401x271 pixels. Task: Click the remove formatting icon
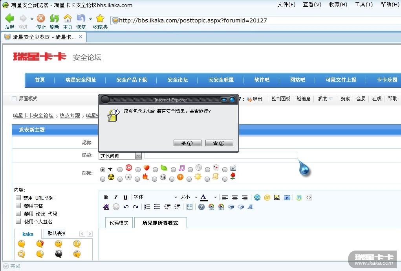point(106,207)
